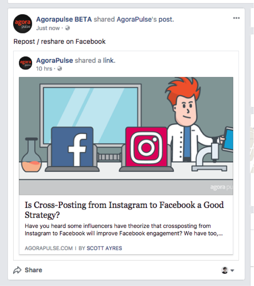254x286 pixels.
Task: Click the AgoraPulse name in shared post
Action: pos(54,60)
